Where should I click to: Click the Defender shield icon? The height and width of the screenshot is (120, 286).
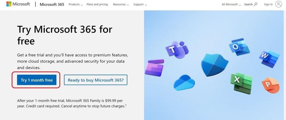click(214, 64)
